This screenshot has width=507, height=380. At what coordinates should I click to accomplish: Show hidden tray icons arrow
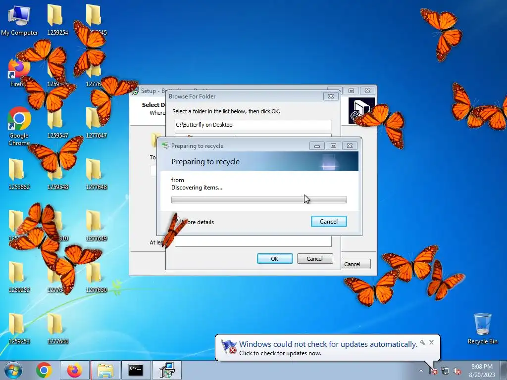tap(421, 371)
